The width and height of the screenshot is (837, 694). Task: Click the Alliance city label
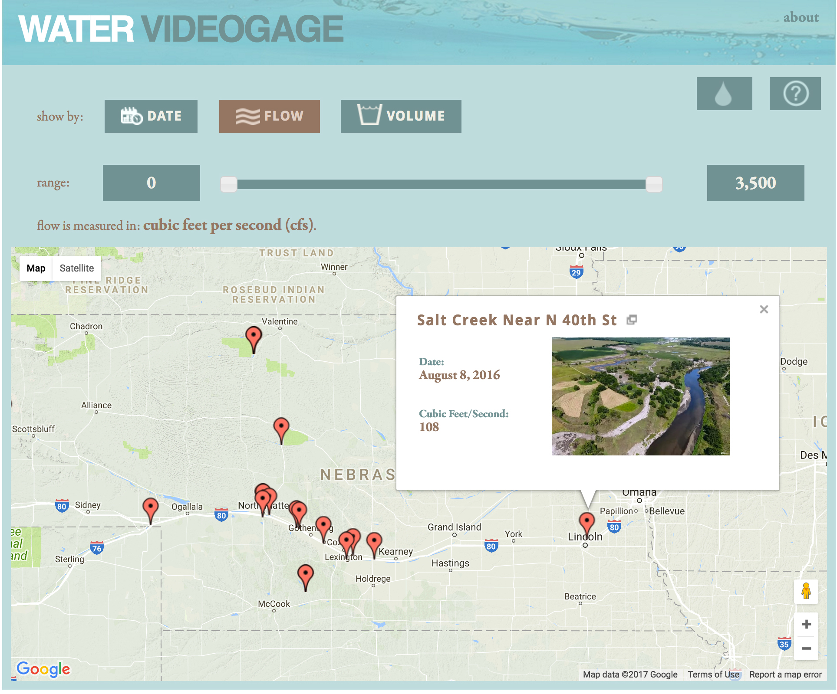[96, 405]
